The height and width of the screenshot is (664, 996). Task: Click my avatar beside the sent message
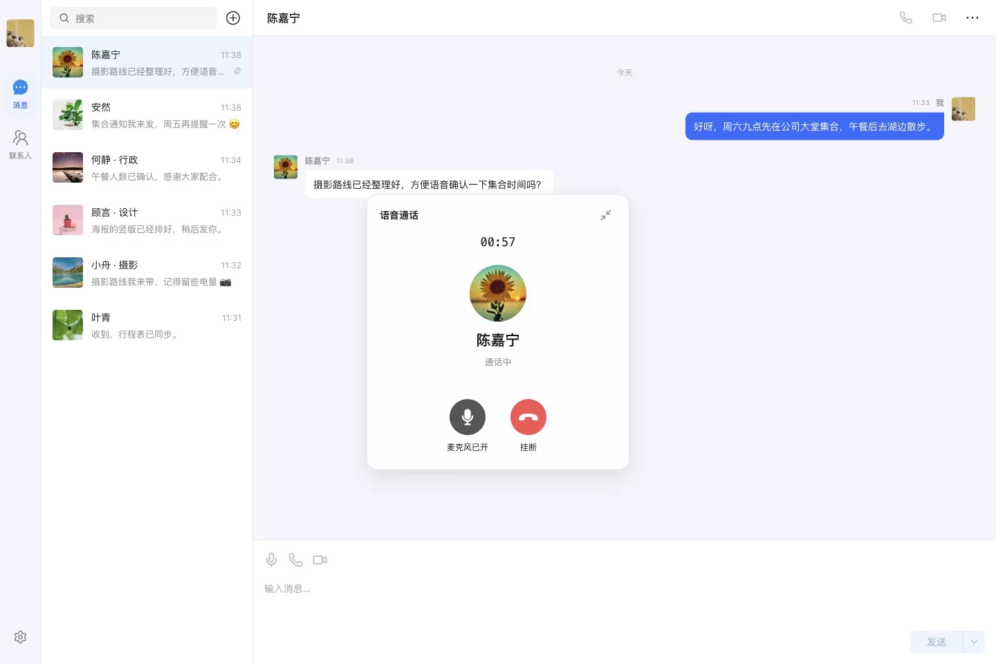(x=963, y=109)
